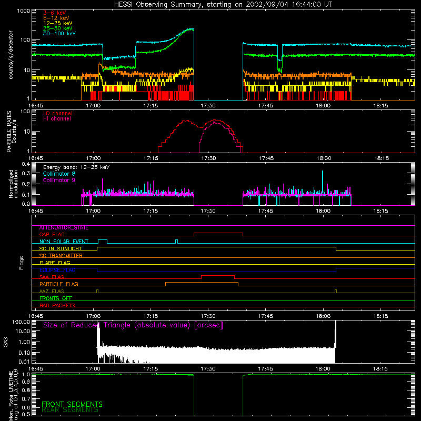Click the SC_TRANSMITTER flag label
This screenshot has width=421, height=421.
[x=61, y=256]
